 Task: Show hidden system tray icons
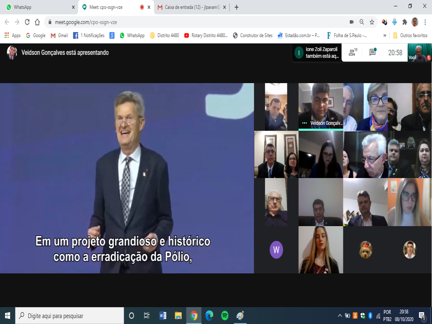340,316
